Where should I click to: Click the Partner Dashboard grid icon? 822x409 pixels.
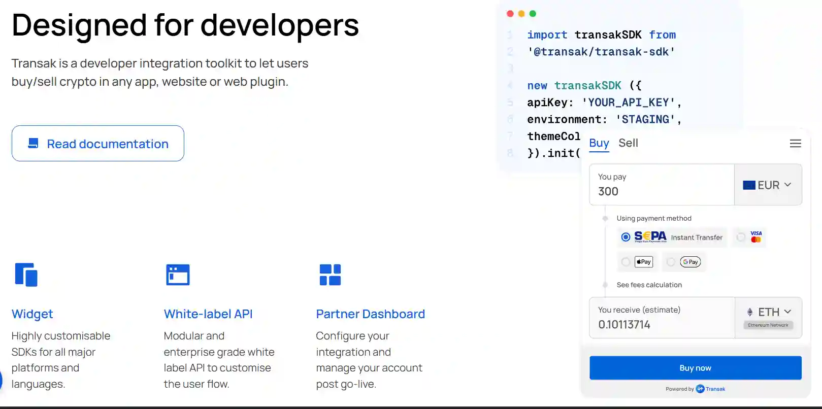pos(330,275)
